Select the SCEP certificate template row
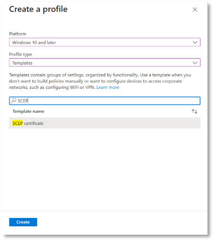 coord(105,123)
